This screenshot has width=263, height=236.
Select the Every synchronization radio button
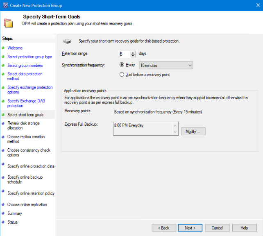point(122,65)
